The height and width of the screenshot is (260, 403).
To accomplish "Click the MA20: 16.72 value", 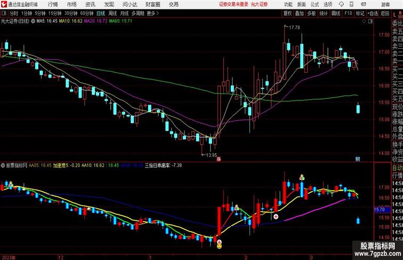I will pyautogui.click(x=95, y=21).
